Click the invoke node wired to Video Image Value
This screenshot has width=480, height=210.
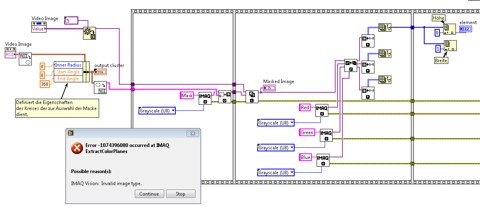[89, 33]
